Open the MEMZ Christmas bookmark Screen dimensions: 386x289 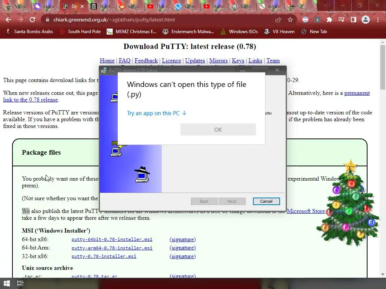pos(132,32)
